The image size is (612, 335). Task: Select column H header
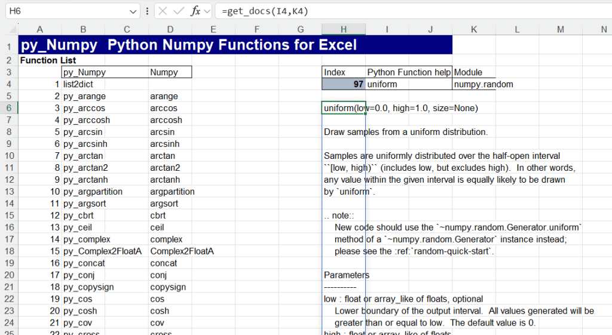[343, 30]
